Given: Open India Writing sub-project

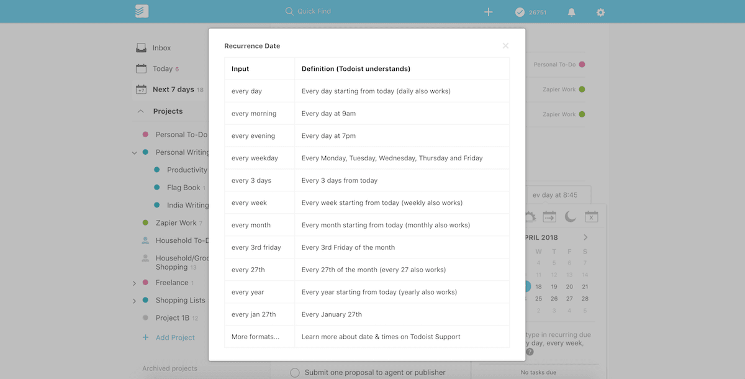Looking at the screenshot, I should point(187,205).
